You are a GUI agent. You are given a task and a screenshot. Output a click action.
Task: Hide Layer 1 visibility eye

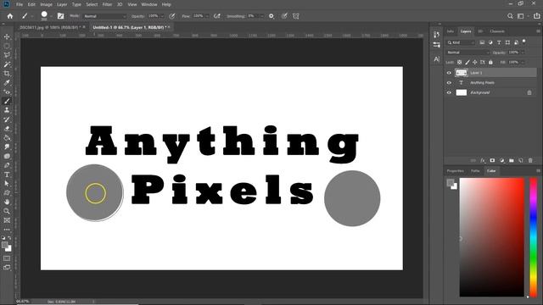[449, 73]
